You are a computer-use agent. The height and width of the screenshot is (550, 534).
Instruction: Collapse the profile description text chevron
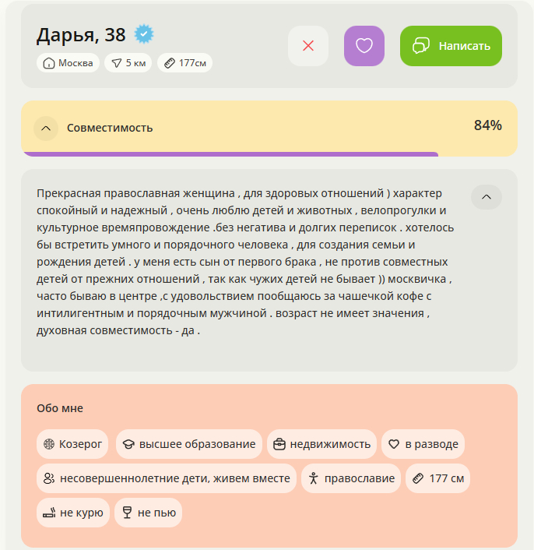[487, 197]
